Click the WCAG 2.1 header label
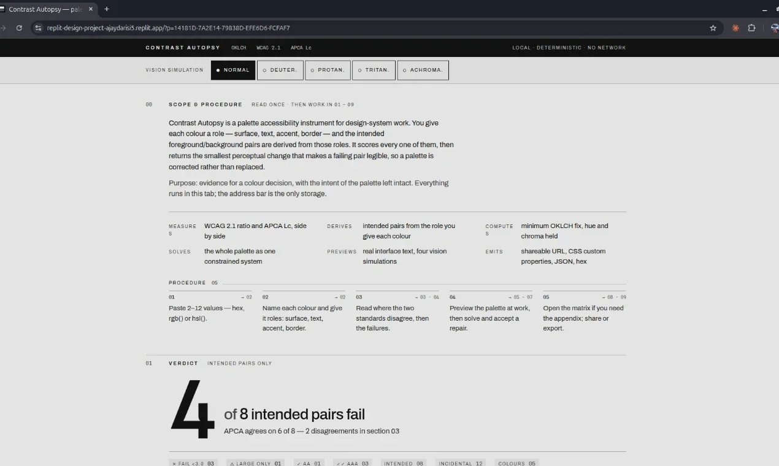779x466 pixels. 268,48
